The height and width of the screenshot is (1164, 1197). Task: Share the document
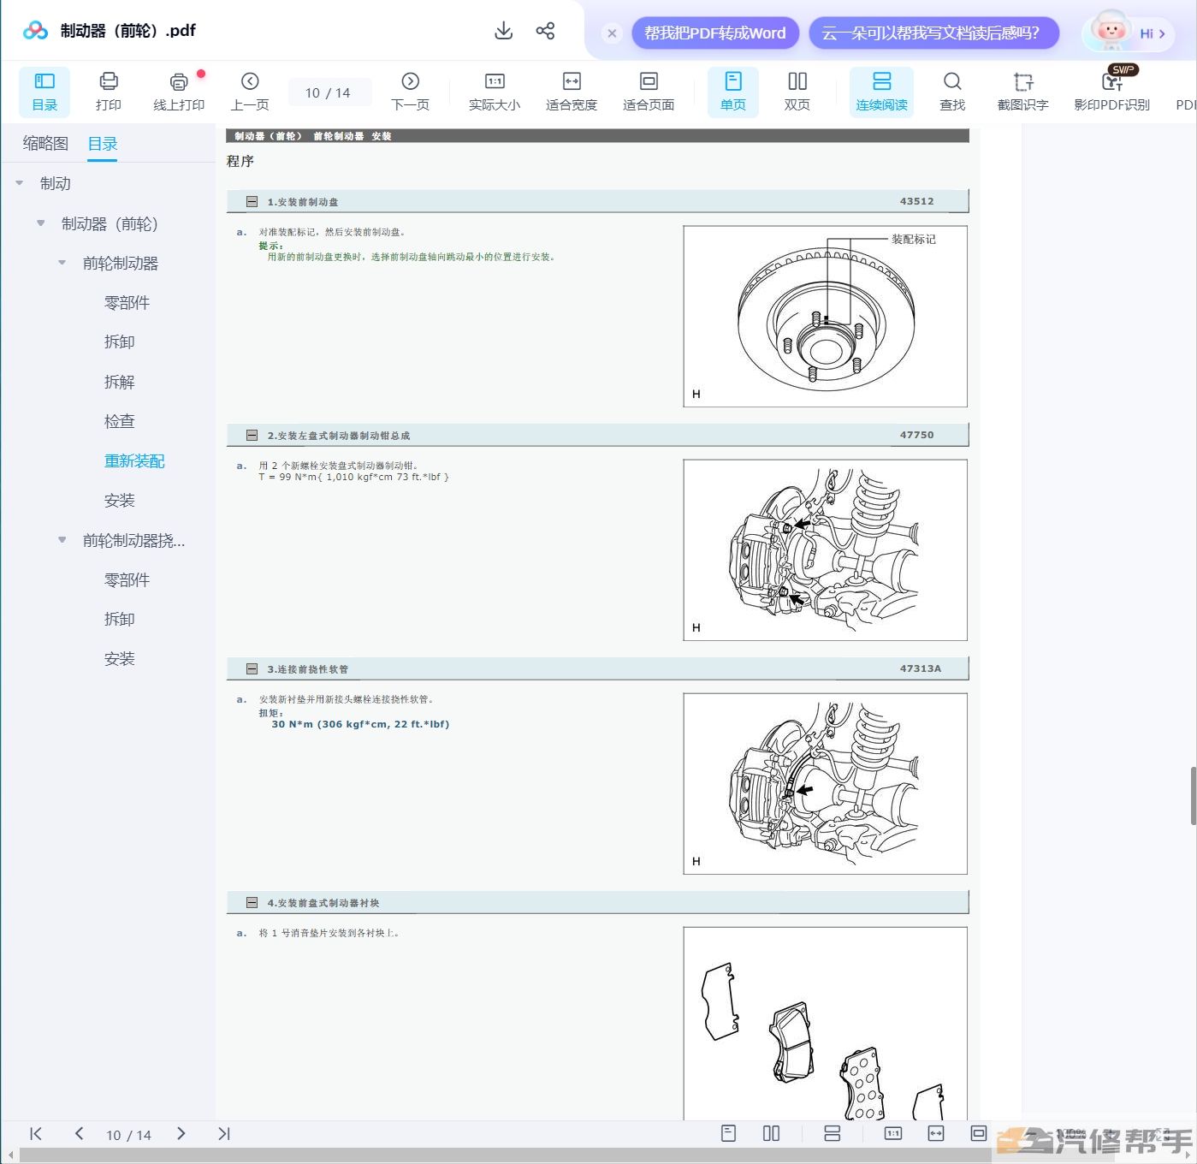pos(545,31)
